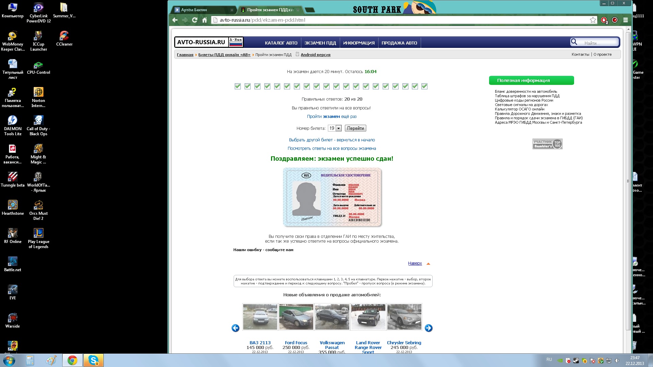This screenshot has width=653, height=367.
Task: Open the ИНФОРМАЦИЯ menu
Action: (x=359, y=43)
